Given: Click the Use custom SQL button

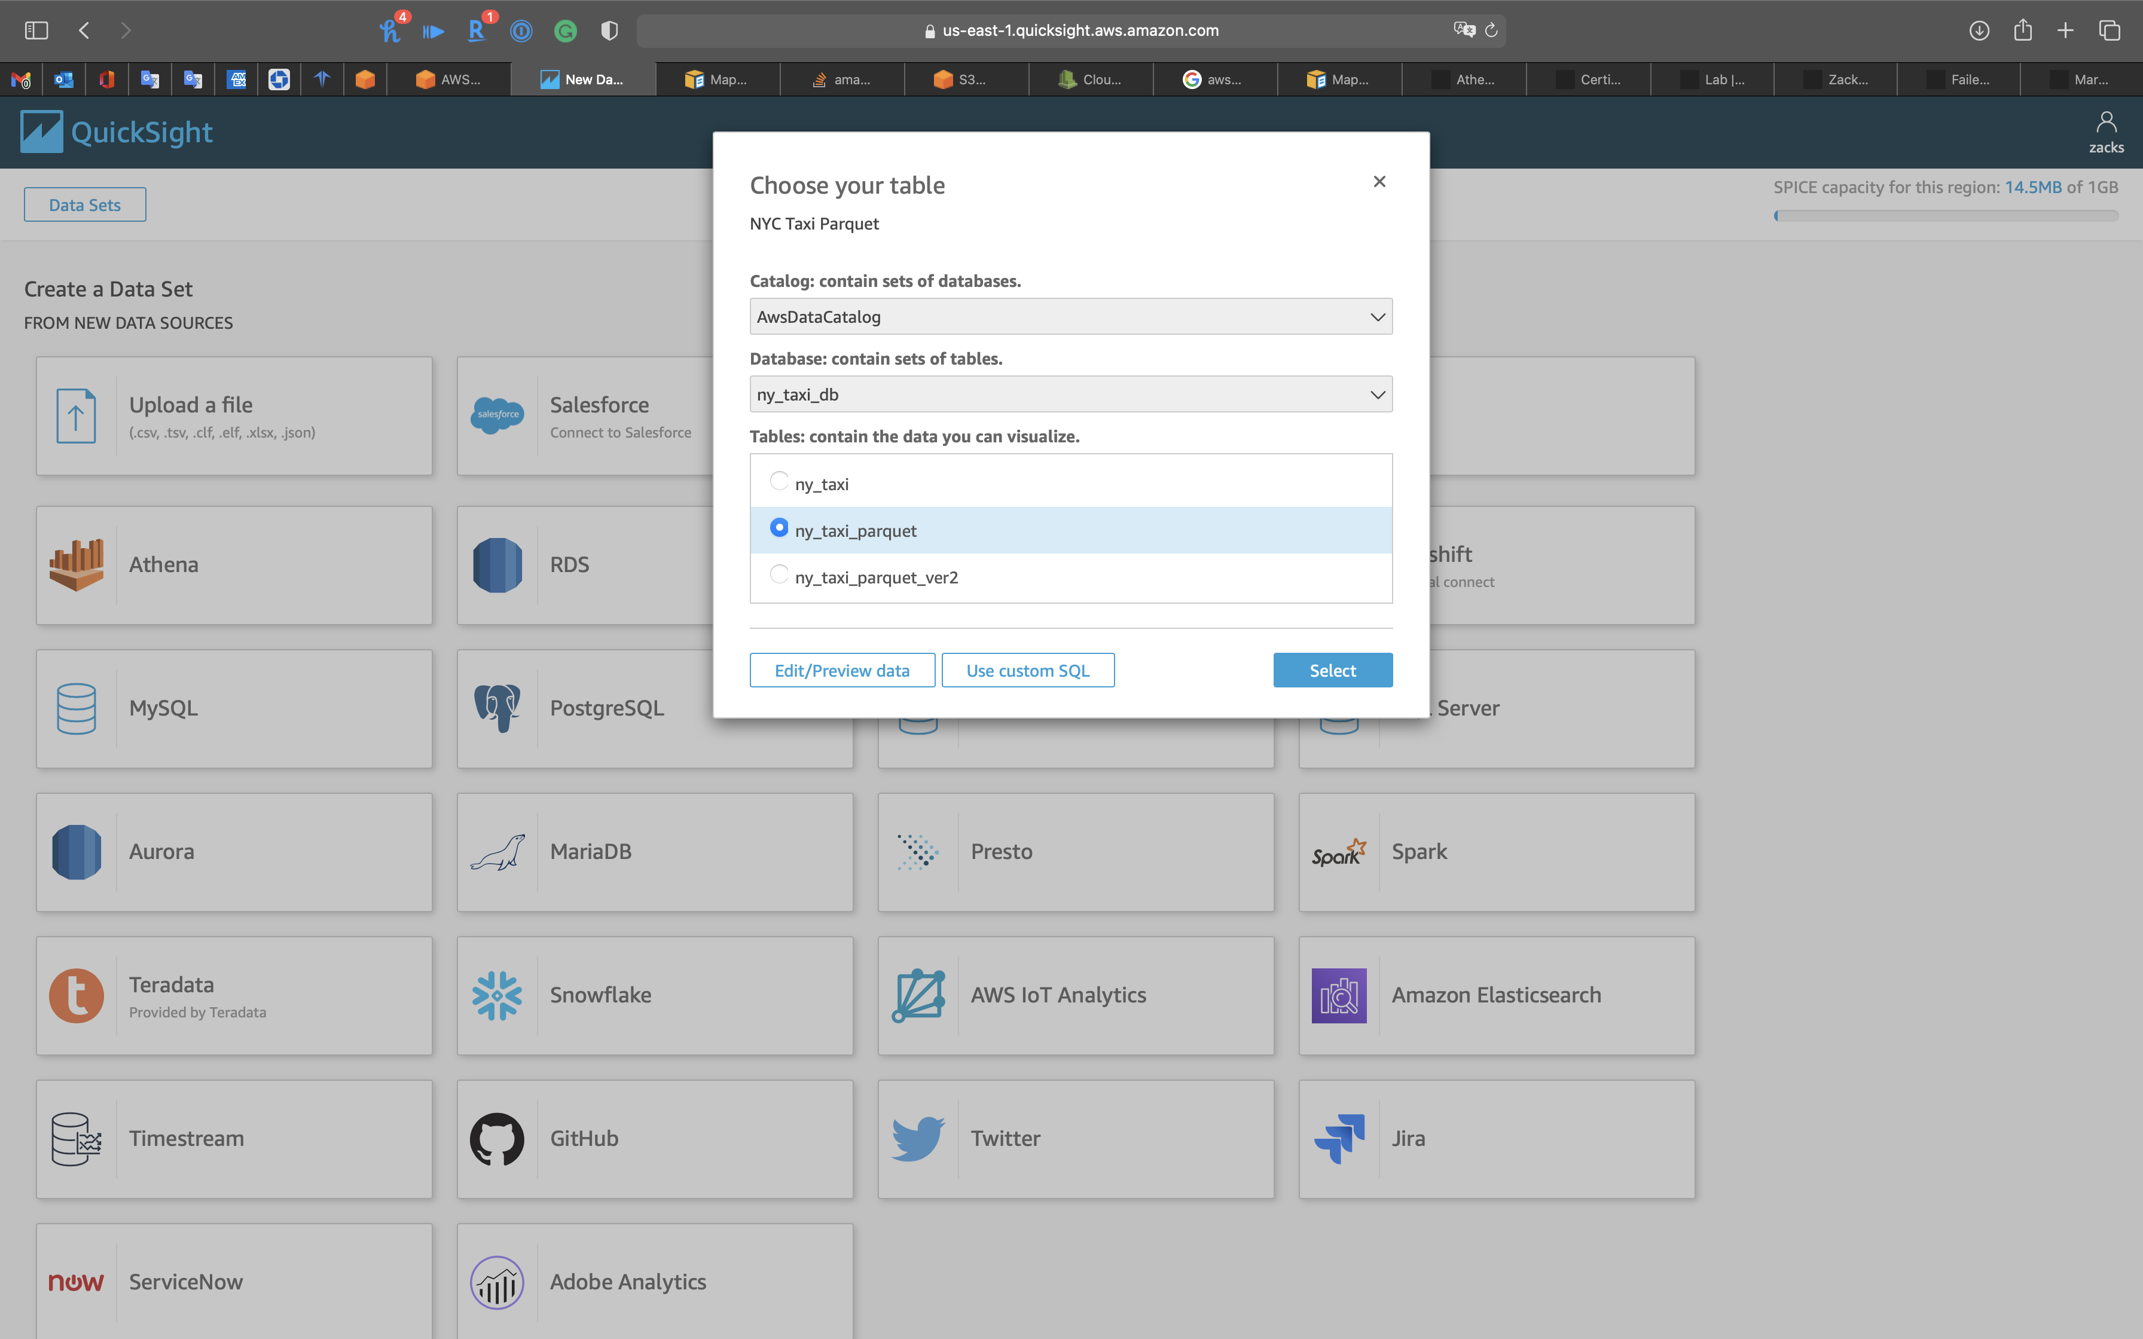Looking at the screenshot, I should [1027, 670].
